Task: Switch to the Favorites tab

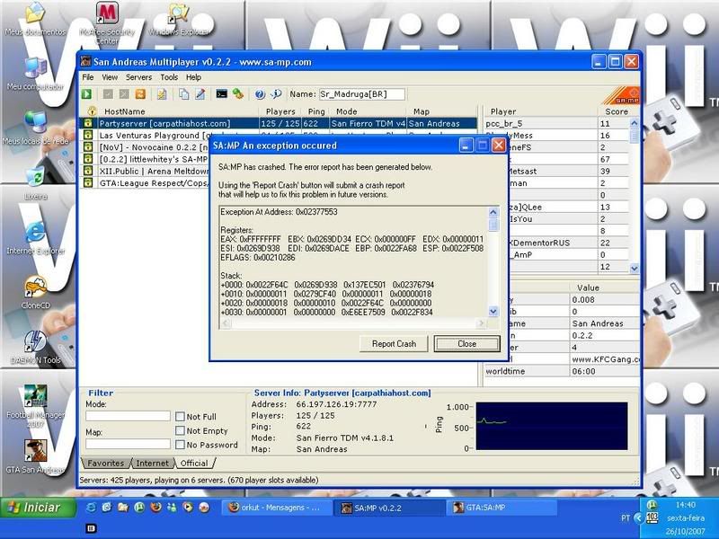Action: point(105,463)
